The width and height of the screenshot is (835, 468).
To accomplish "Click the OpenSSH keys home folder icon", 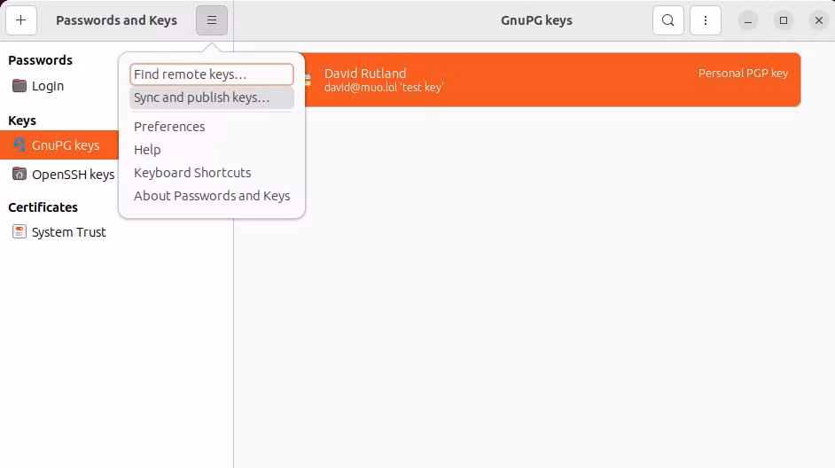I will 20,174.
